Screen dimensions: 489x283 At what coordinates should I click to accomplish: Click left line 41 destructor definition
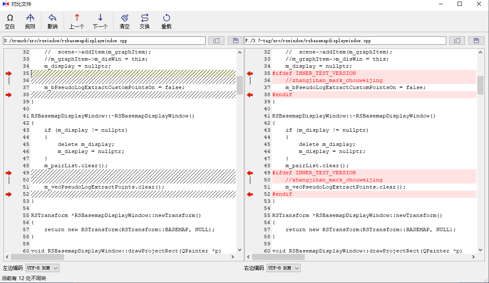pos(113,116)
